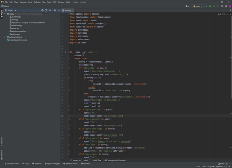Open the Refactor menu
This screenshot has width=232, height=168.
coord(37,2)
